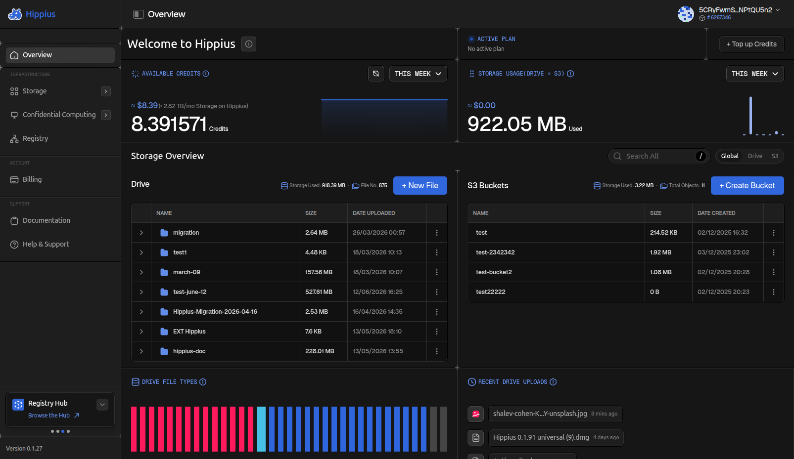Viewport: 794px width, 459px height.
Task: Switch storage view to S3
Action: tap(775, 156)
